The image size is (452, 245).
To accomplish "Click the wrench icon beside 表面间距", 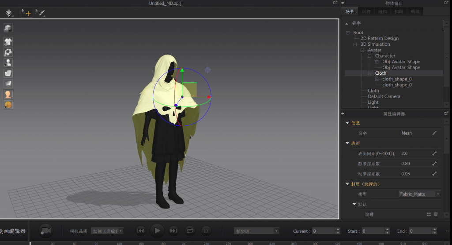I will (434, 154).
